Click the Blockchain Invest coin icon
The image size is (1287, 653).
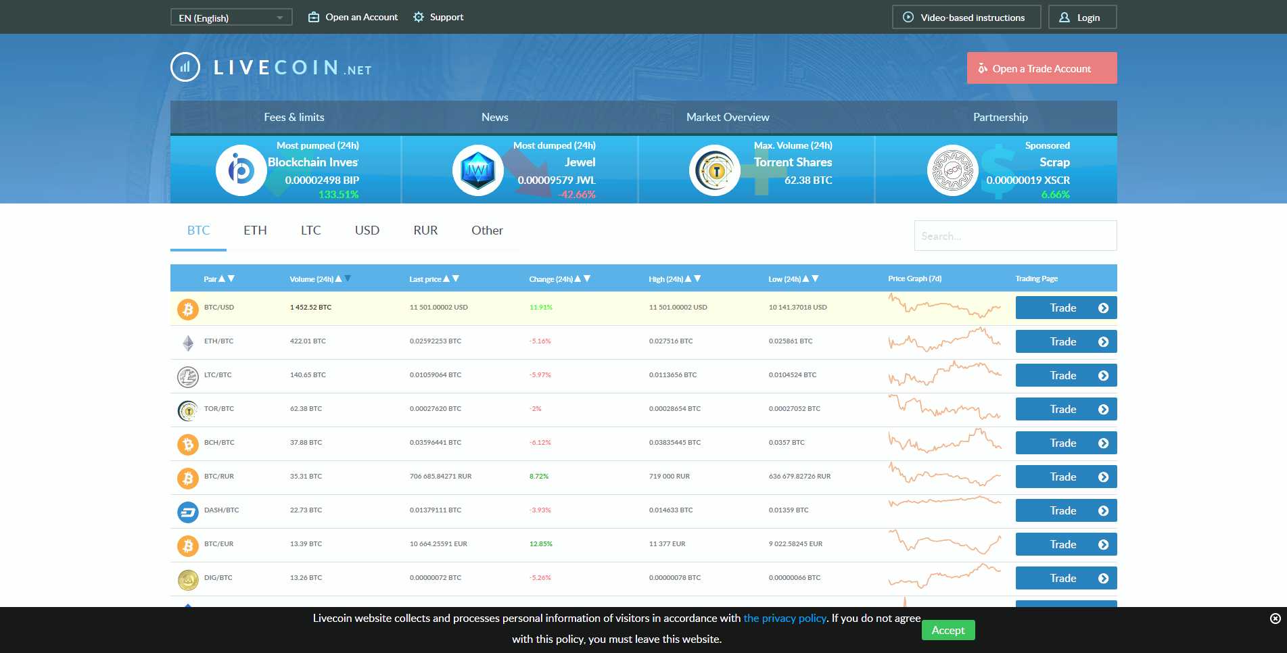pos(241,170)
